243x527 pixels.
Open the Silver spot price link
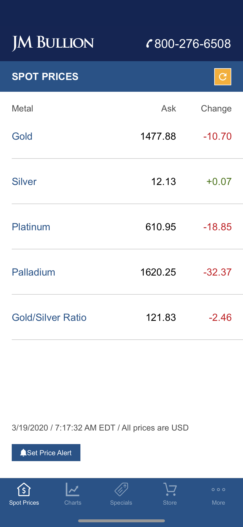click(24, 182)
